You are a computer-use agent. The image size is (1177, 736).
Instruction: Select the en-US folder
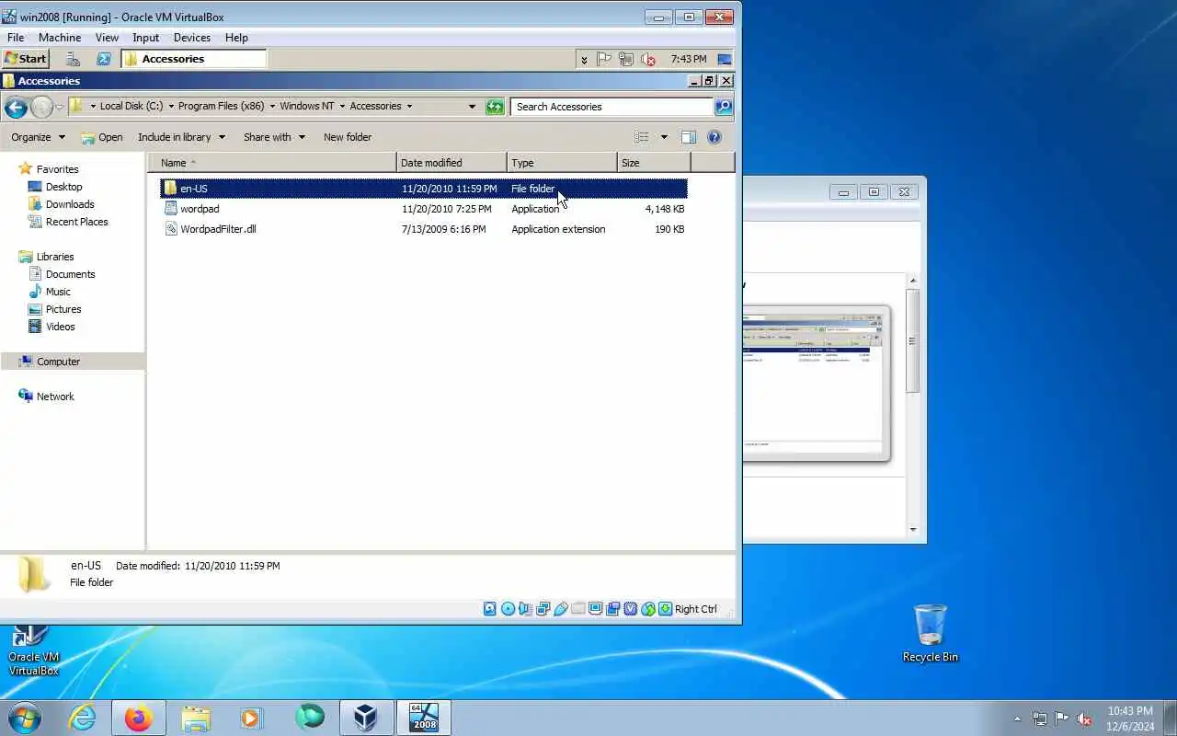pyautogui.click(x=424, y=189)
